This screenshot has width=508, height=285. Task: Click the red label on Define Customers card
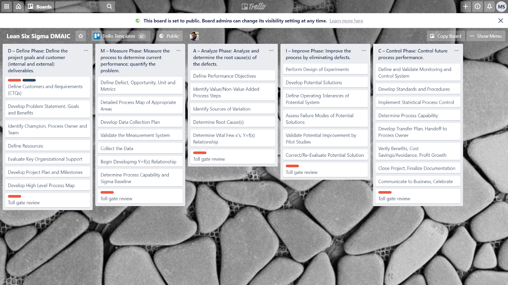(x=15, y=80)
